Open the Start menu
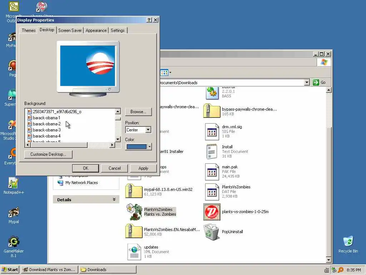366x275 pixels. [x=10, y=270]
